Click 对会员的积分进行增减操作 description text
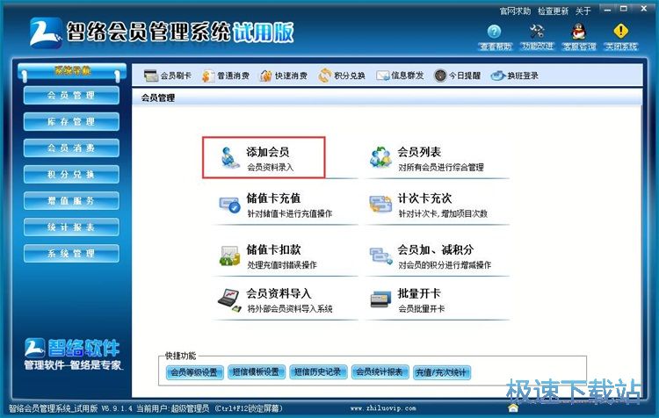Image resolution: width=659 pixels, height=418 pixels. point(445,265)
